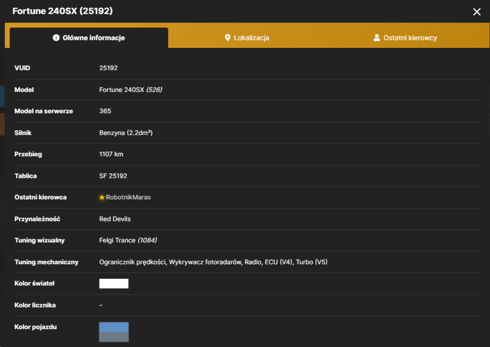The image size is (490, 347).
Task: Click the map pin icon on Lokalizacja
Action: [x=227, y=38]
